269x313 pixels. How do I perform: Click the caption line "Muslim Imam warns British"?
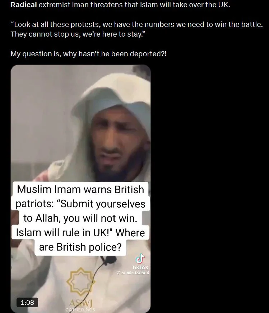coord(80,189)
